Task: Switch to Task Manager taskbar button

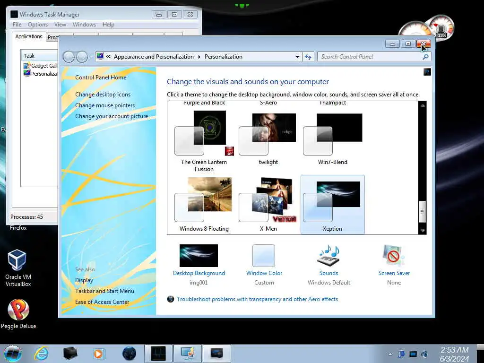Action: pyautogui.click(x=158, y=354)
